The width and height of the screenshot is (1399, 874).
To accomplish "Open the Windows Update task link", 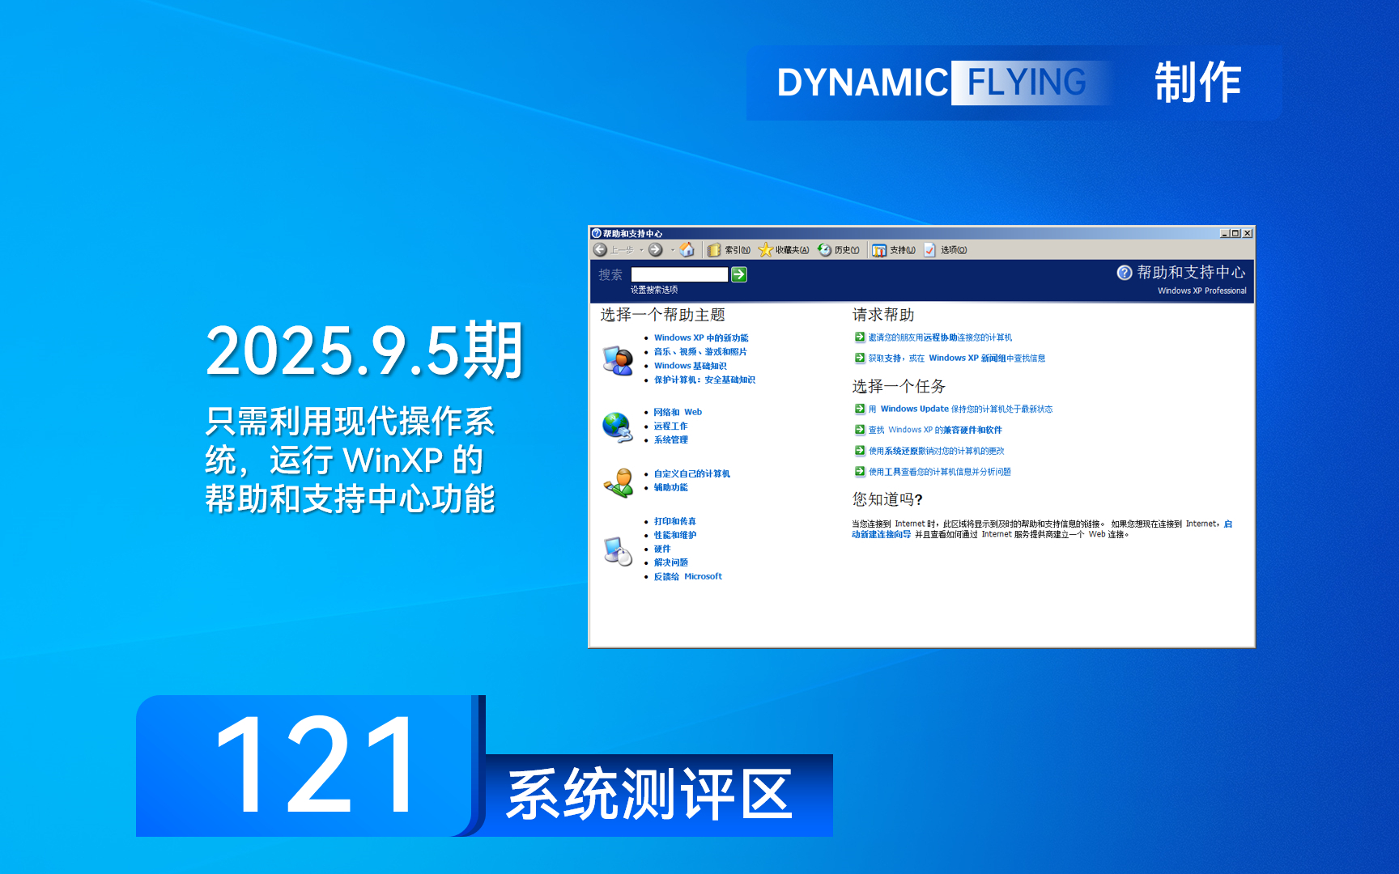I will (961, 409).
